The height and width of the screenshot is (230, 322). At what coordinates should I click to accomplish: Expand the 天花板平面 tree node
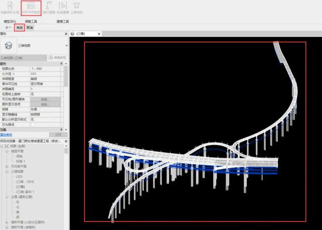[7, 166]
